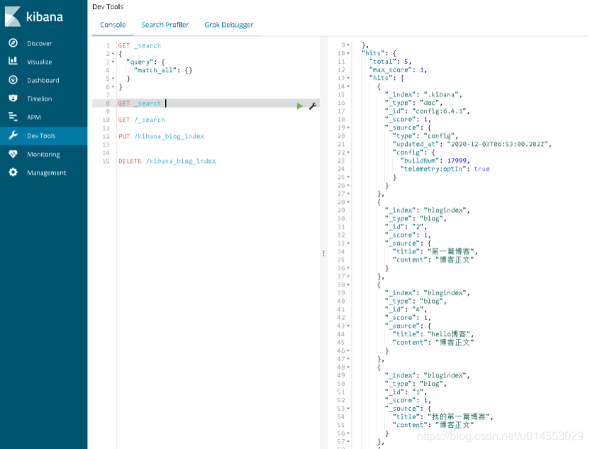Go to Dashboard in sidebar
The image size is (590, 449).
(x=43, y=80)
